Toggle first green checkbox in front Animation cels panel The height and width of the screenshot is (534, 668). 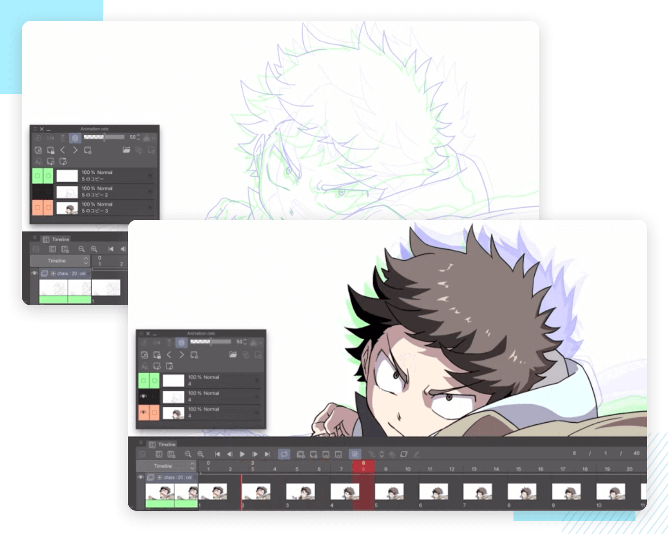click(143, 380)
